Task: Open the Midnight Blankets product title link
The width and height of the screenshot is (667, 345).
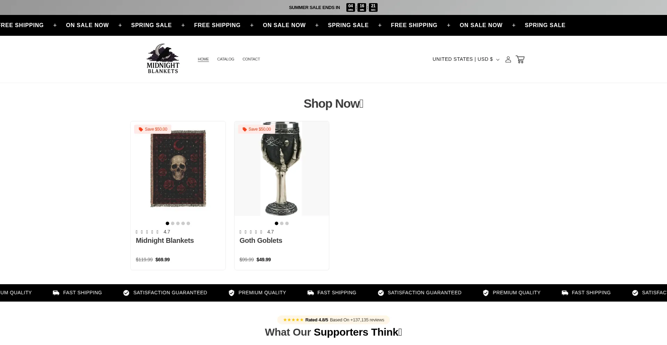Action: pyautogui.click(x=165, y=240)
